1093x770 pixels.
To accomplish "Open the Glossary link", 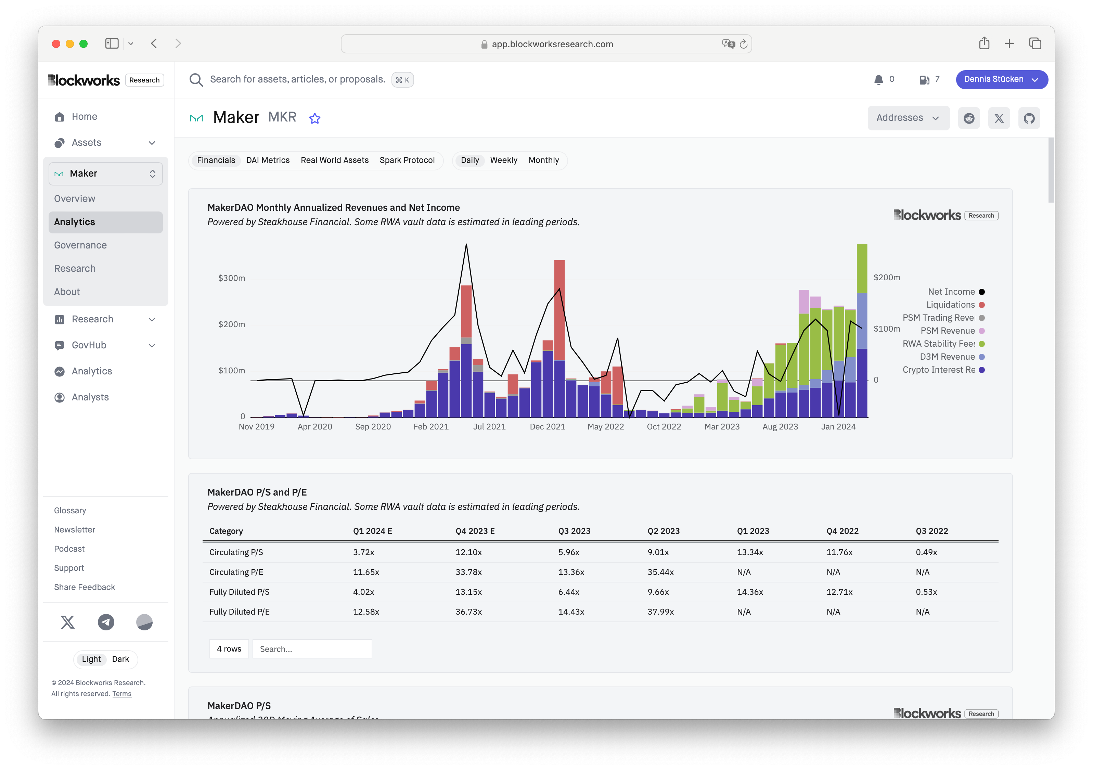I will 70,511.
